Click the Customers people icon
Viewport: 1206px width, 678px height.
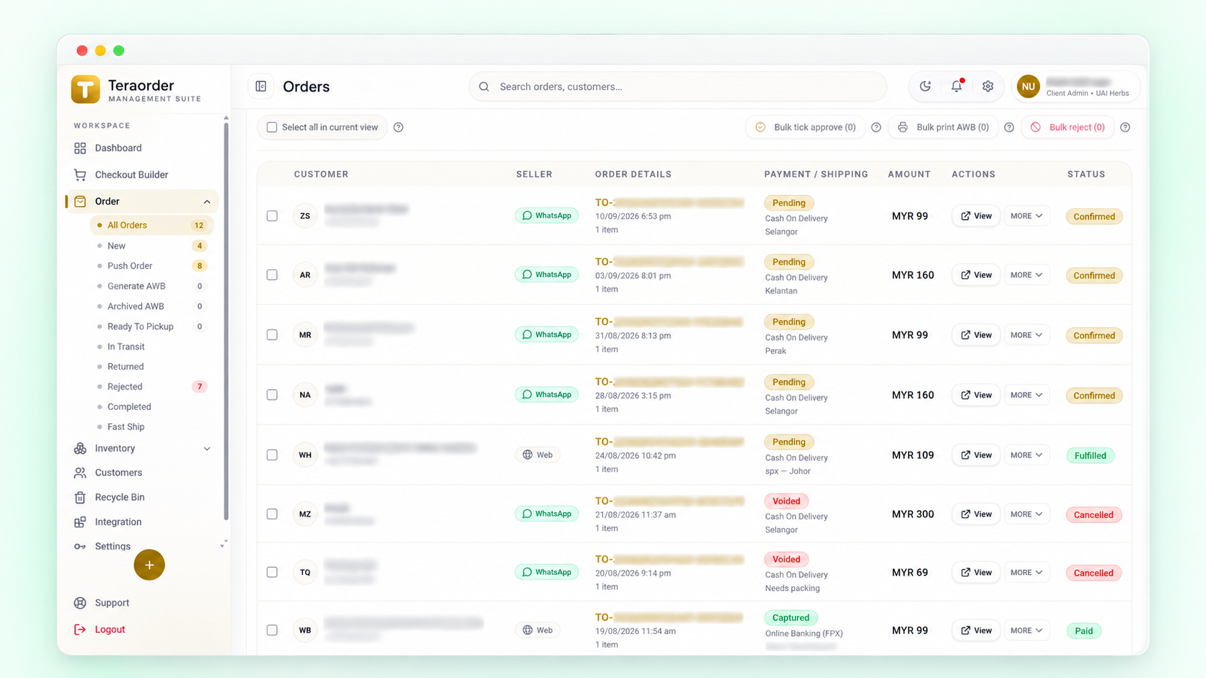[x=80, y=473]
